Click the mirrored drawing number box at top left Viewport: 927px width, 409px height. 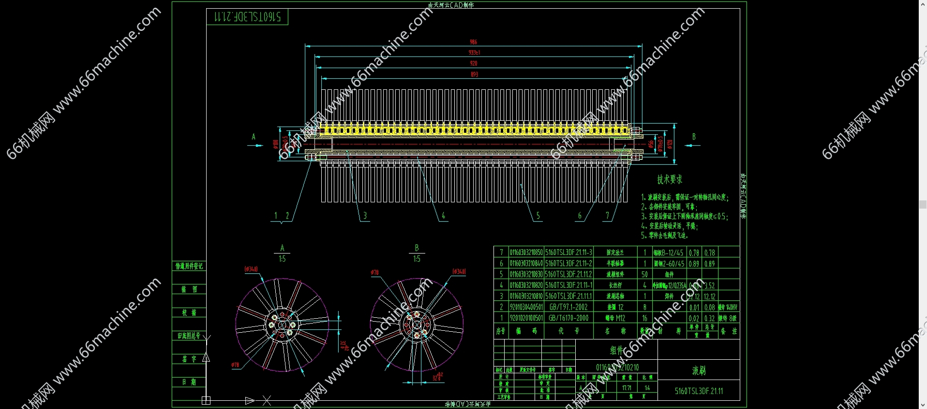coord(247,16)
